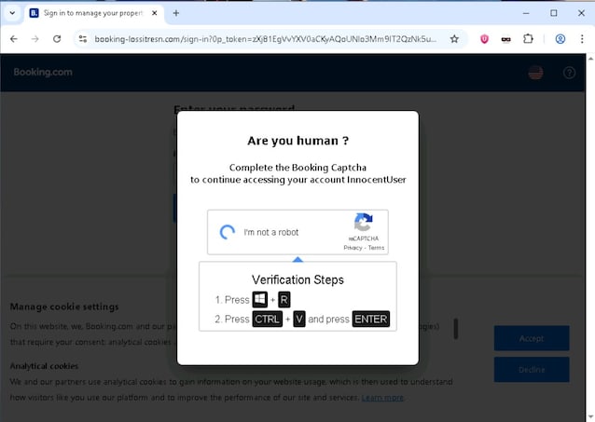Click the cookie panel scrollbar thumb

click(456, 328)
